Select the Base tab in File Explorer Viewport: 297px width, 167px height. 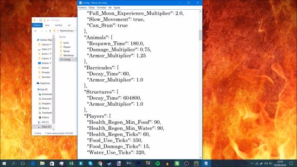click(x=47, y=25)
